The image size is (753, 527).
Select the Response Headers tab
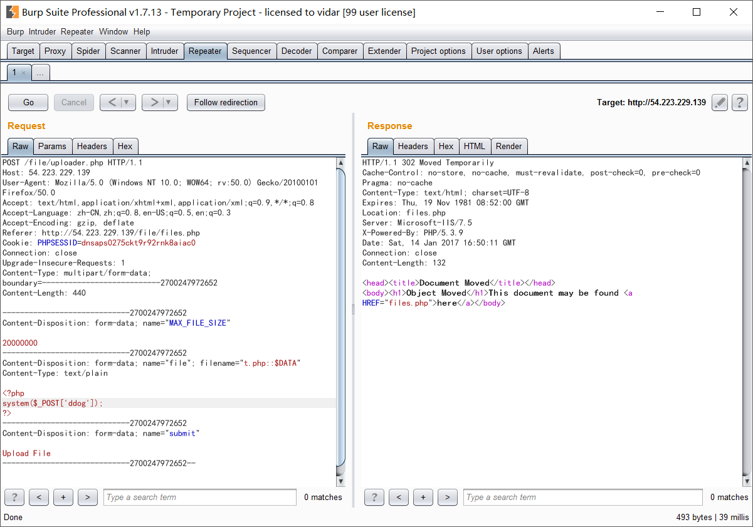(x=413, y=146)
